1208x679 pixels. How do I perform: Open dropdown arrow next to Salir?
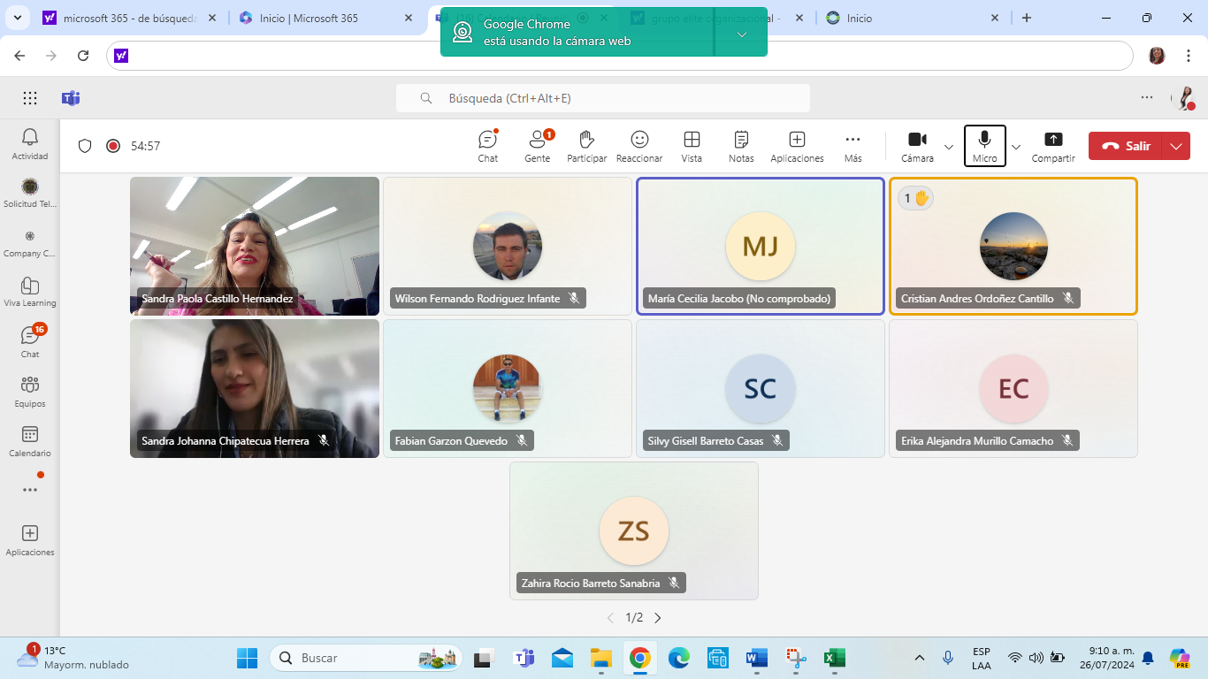[1175, 147]
